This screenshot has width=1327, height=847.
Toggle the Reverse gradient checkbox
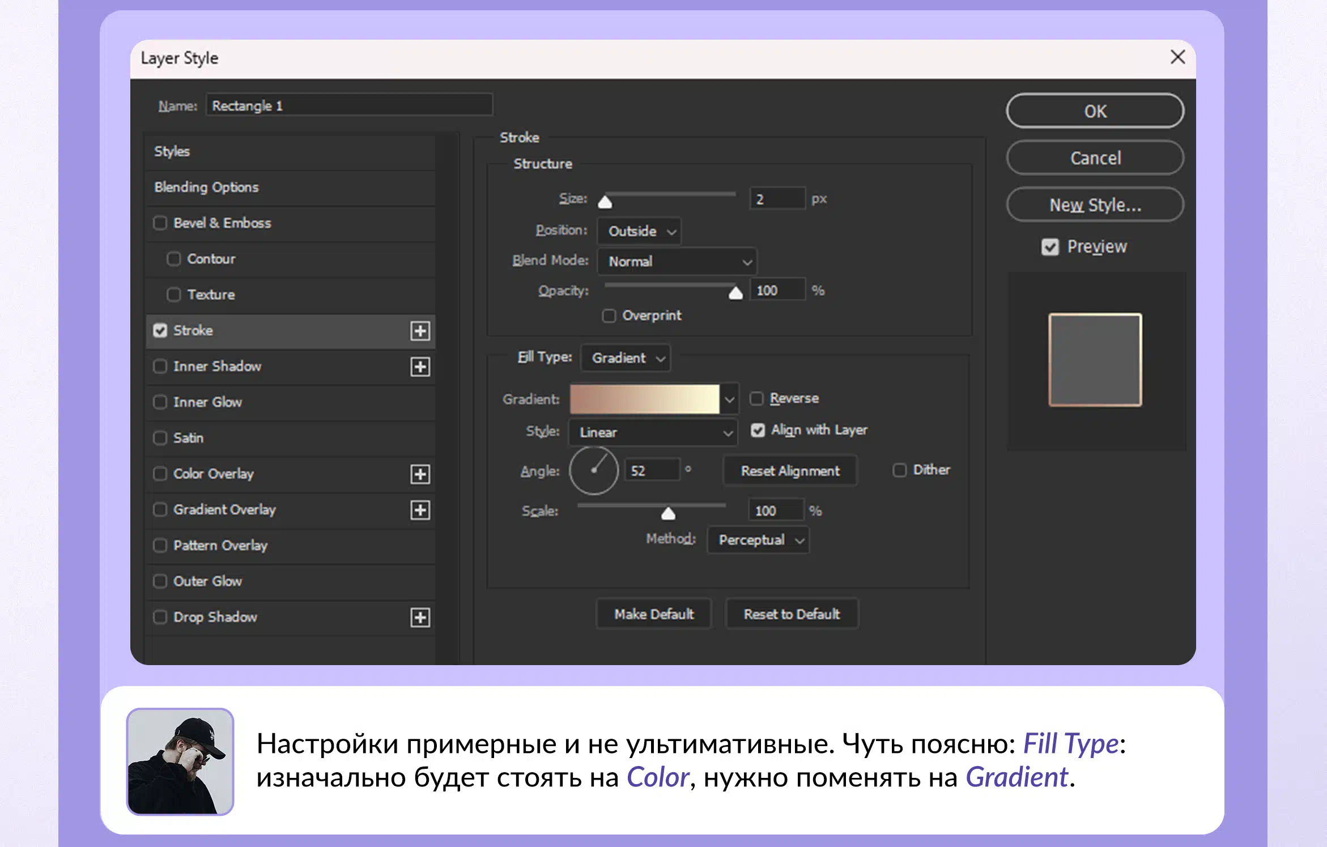[x=756, y=398]
